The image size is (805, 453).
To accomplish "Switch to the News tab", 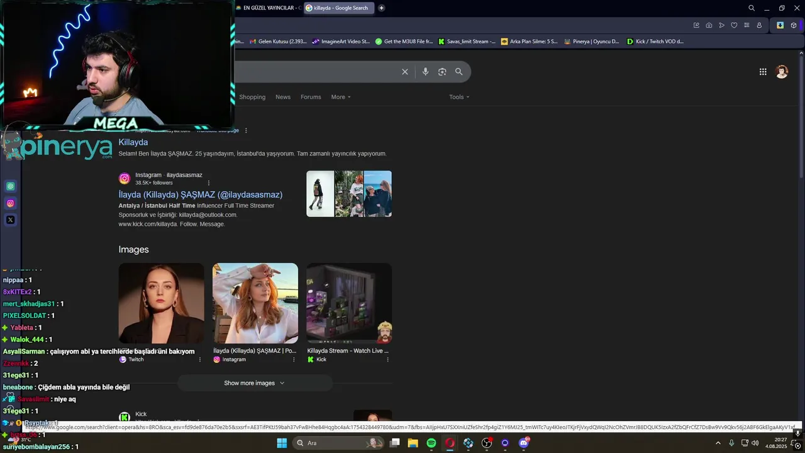I will point(283,97).
